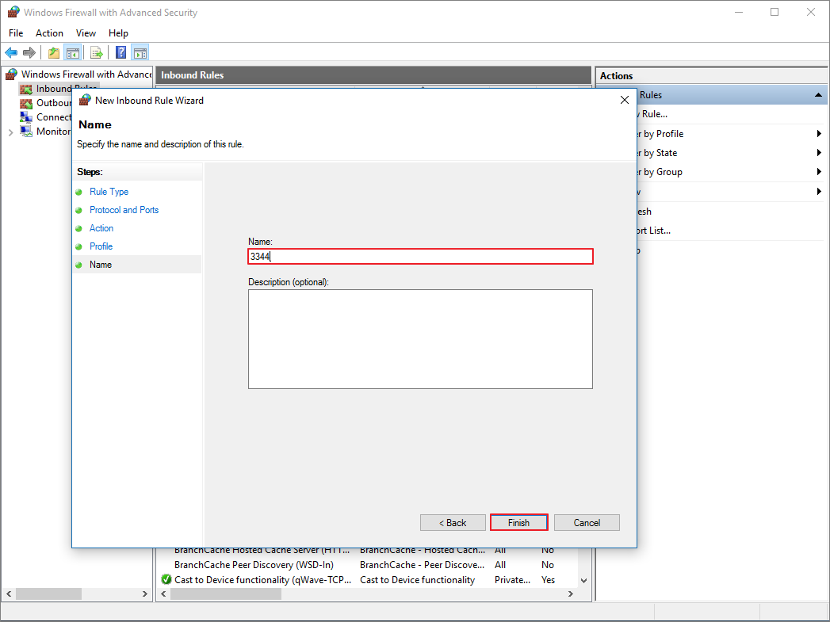
Task: Click the BranchCache - Peer Discove... group cell
Action: (x=422, y=565)
